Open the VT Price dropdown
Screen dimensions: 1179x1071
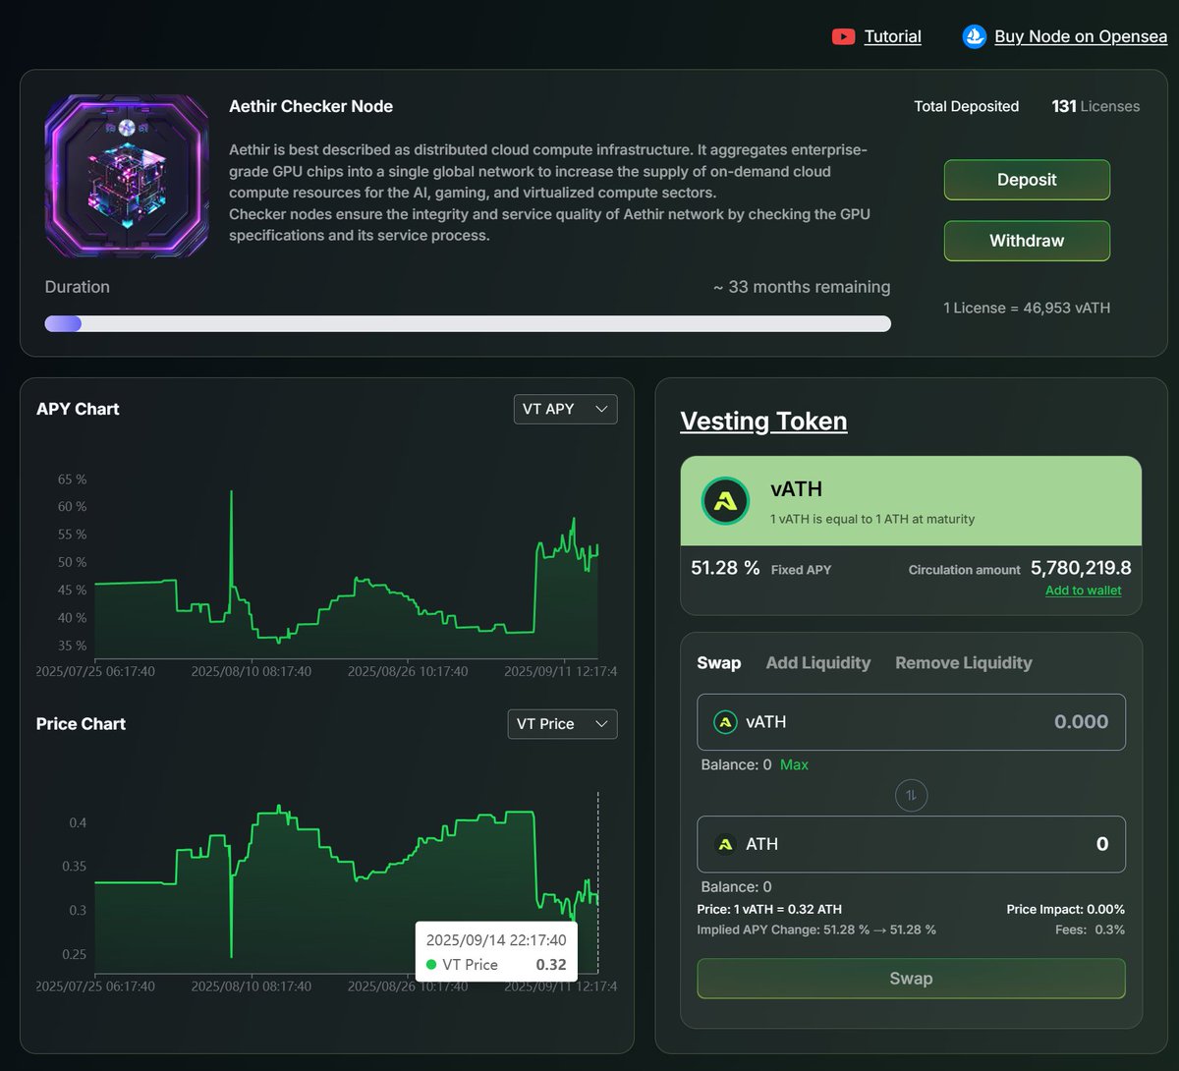pos(562,724)
